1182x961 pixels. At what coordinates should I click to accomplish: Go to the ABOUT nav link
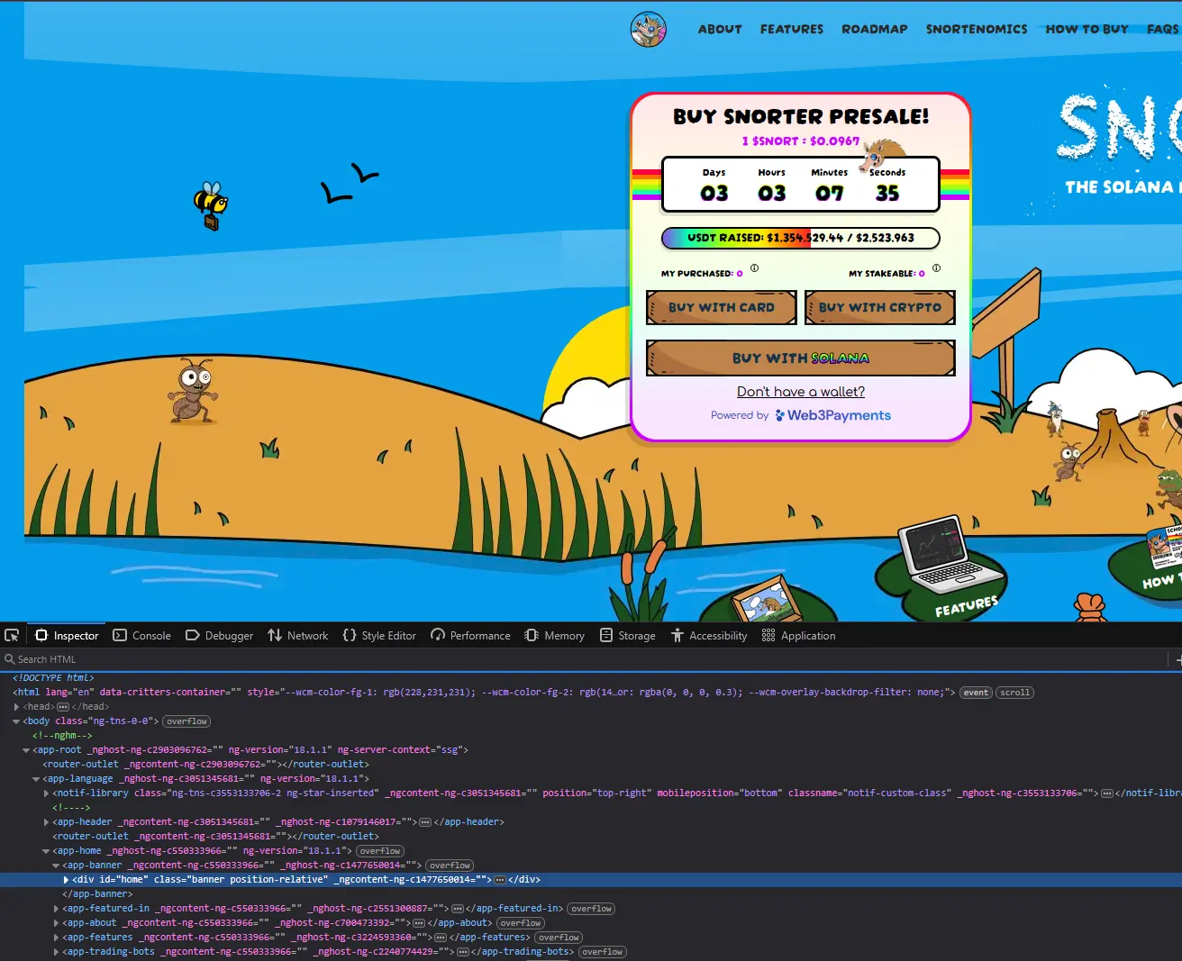(x=720, y=29)
